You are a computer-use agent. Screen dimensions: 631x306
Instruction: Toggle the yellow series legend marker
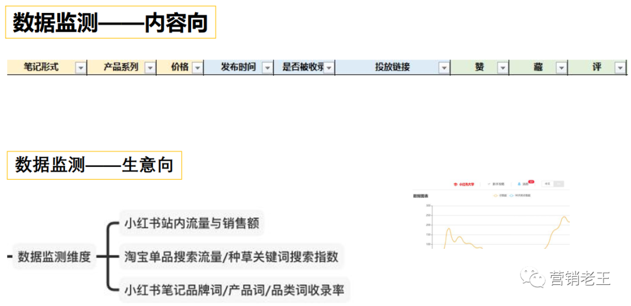click(495, 195)
